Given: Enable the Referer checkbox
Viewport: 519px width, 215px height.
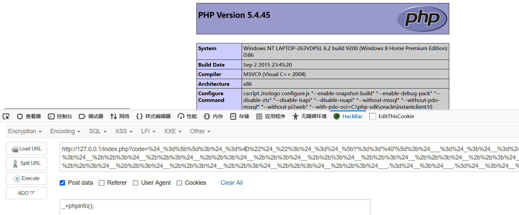Looking at the screenshot, I should 101,183.
